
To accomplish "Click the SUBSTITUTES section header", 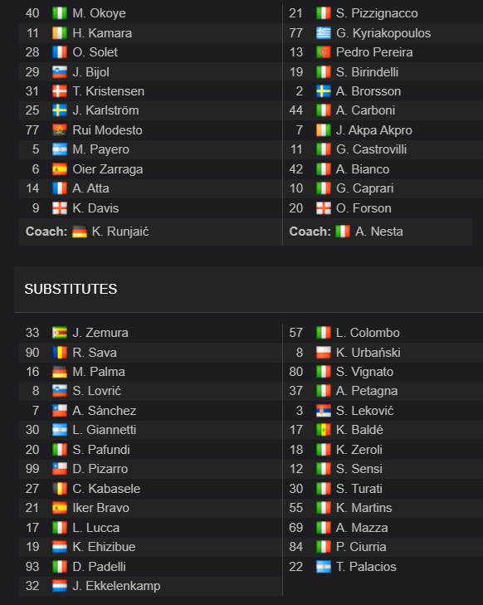I will pos(71,289).
